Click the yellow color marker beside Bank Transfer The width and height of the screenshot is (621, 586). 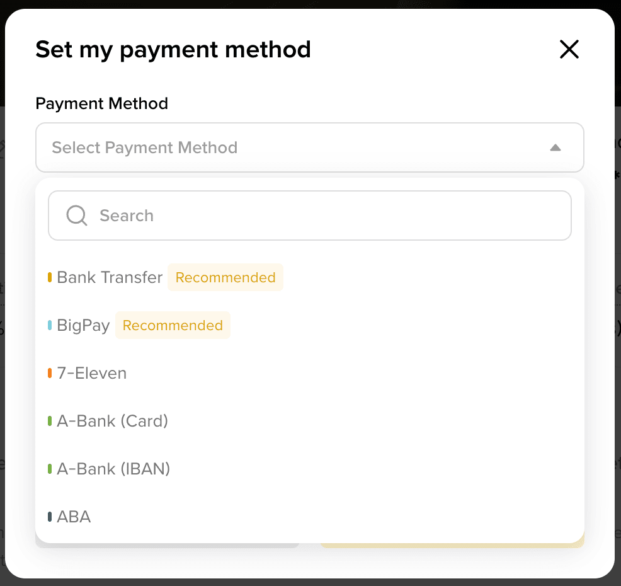coord(50,277)
